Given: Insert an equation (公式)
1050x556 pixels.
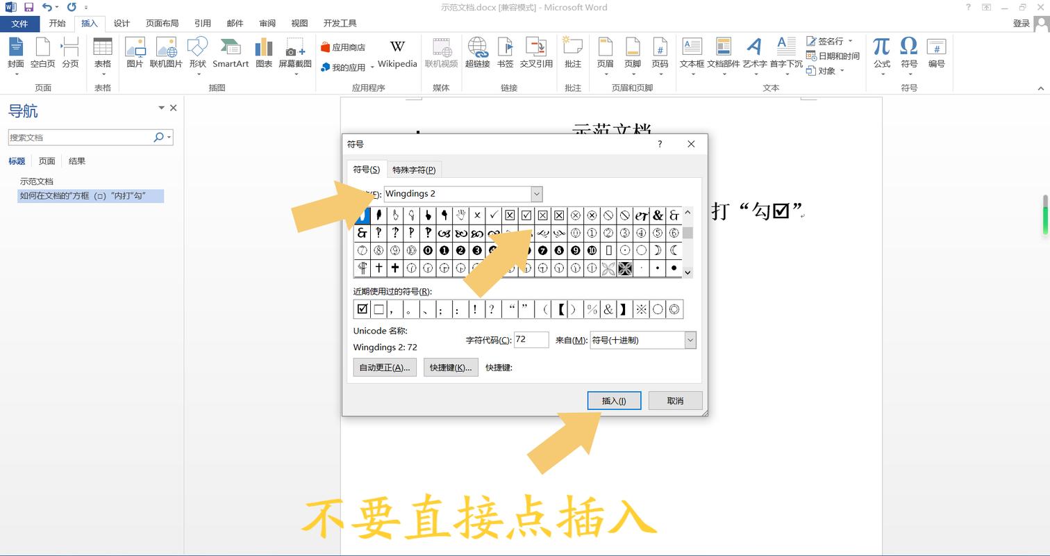Looking at the screenshot, I should coord(882,56).
